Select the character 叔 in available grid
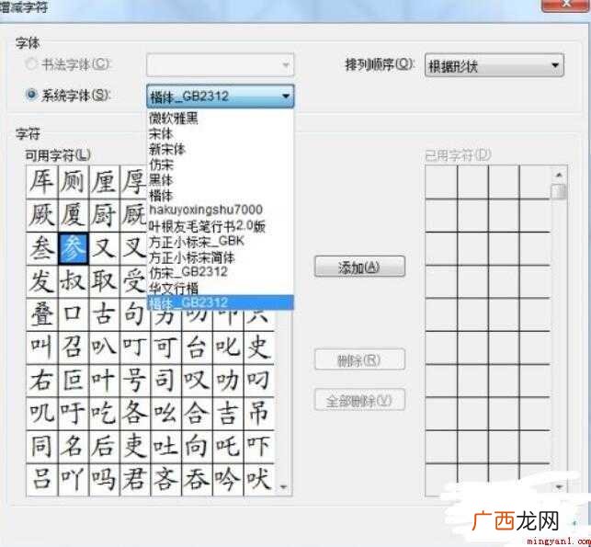Viewport: 591px width, 547px height. [x=74, y=282]
